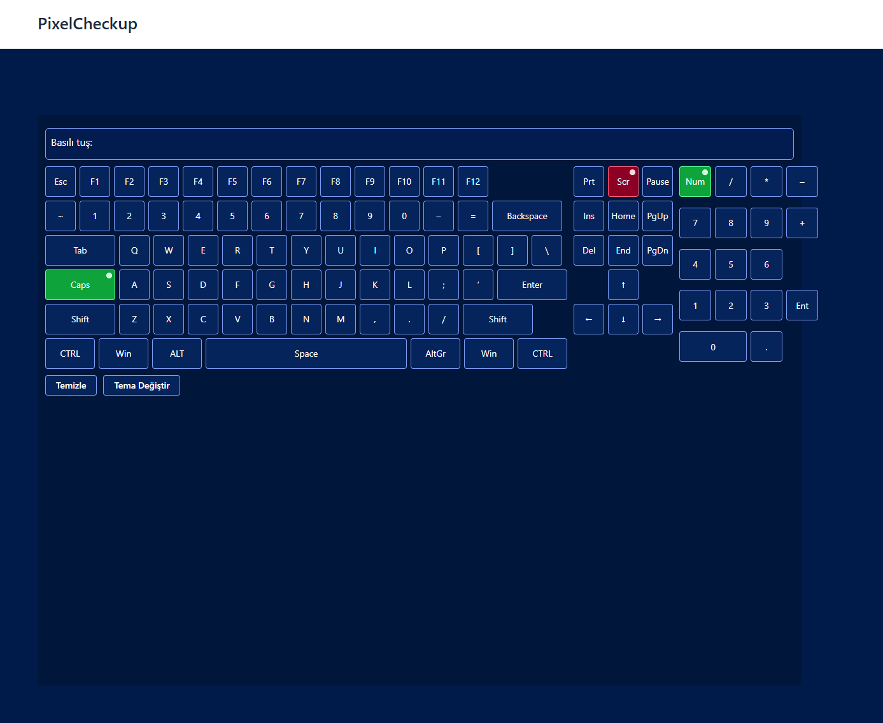Toggle the Caps lock key
This screenshot has height=723, width=883.
pos(80,285)
